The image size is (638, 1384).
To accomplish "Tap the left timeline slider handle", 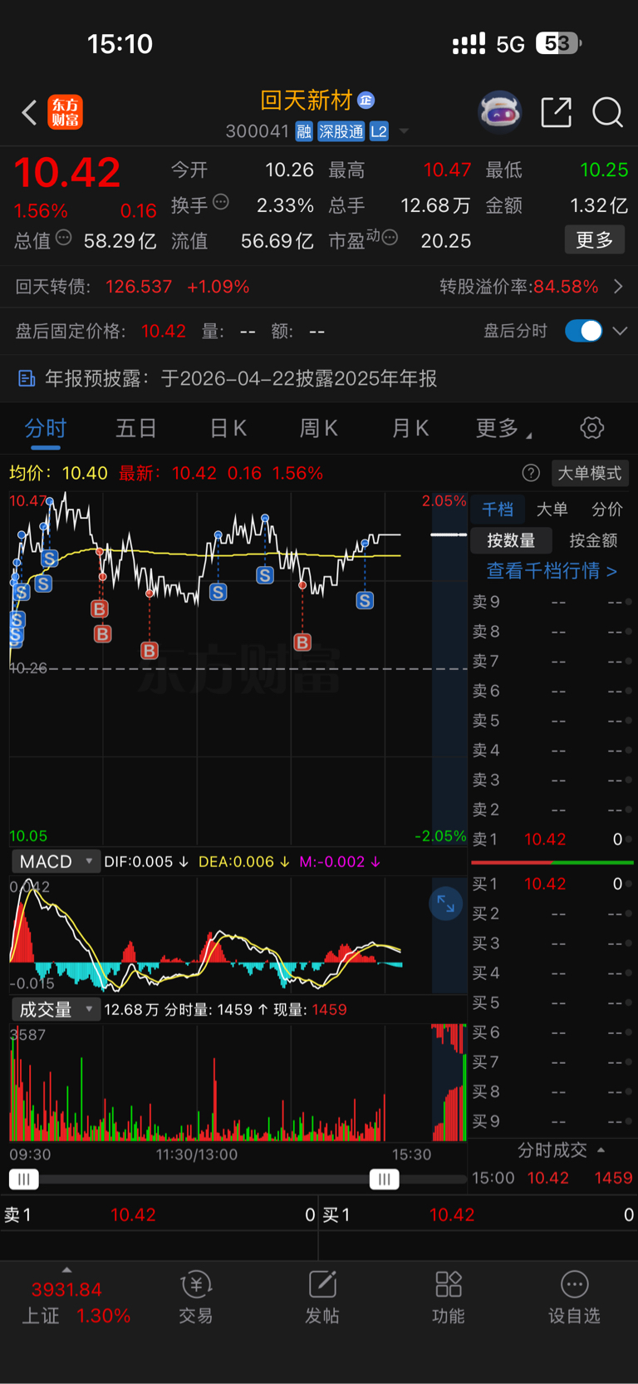I will 24,1179.
